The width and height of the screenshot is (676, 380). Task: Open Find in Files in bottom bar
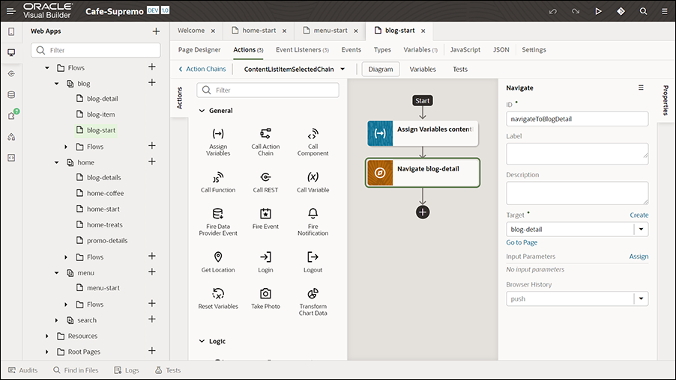(76, 370)
